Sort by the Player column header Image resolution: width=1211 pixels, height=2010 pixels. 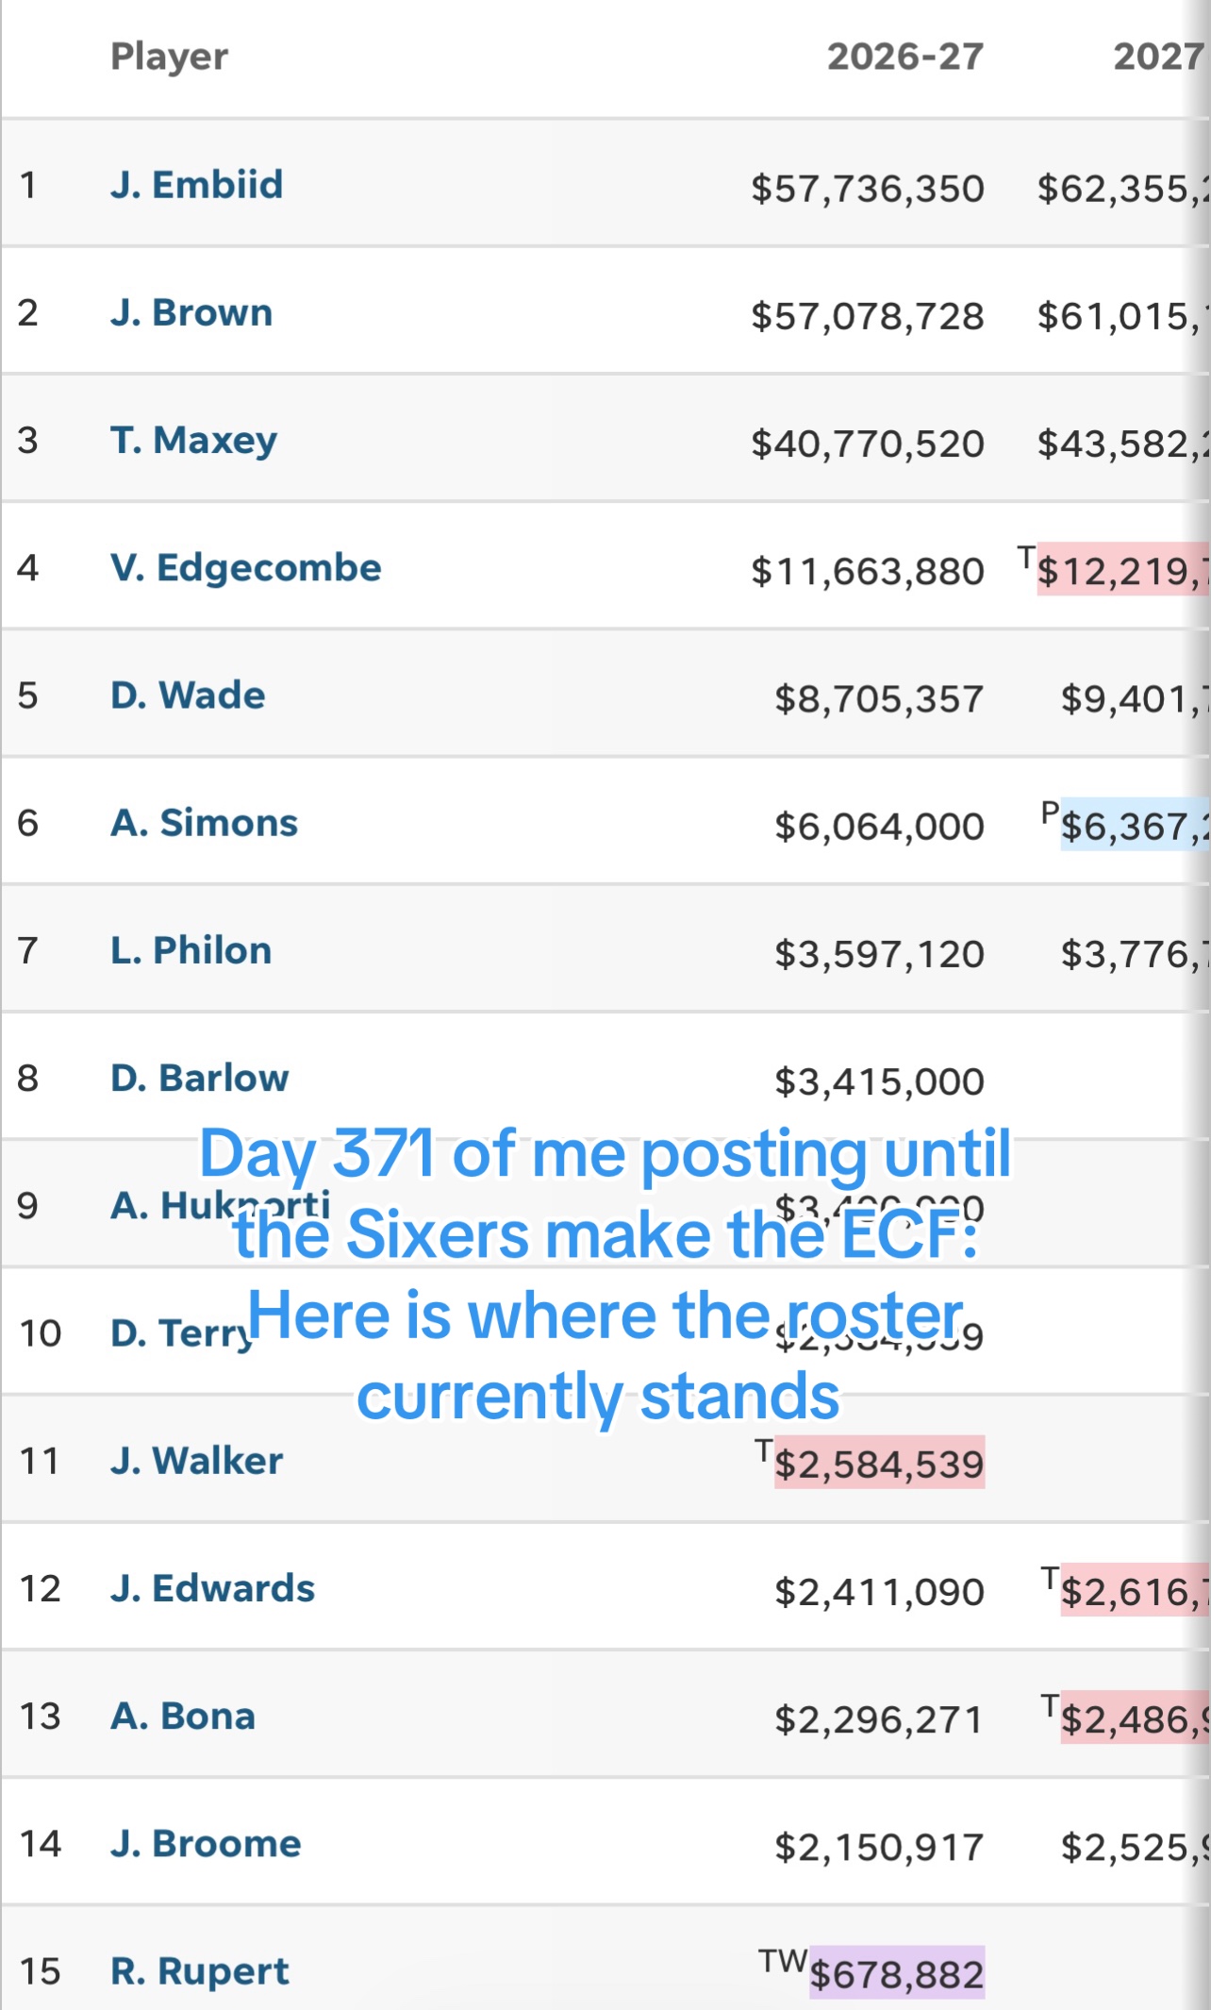click(170, 57)
